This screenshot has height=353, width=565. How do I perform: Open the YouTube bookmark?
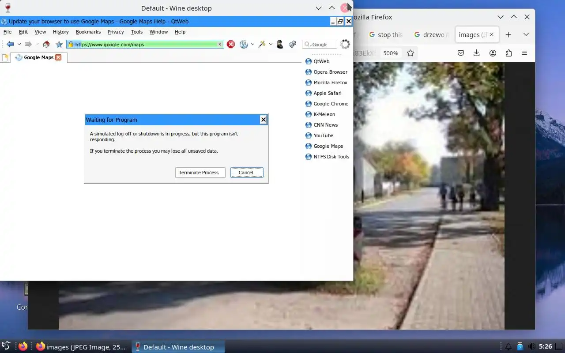coord(320,135)
